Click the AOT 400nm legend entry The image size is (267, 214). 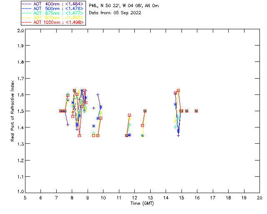(x=53, y=4)
